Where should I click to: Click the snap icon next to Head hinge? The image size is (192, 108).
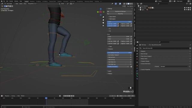(x=131, y=37)
